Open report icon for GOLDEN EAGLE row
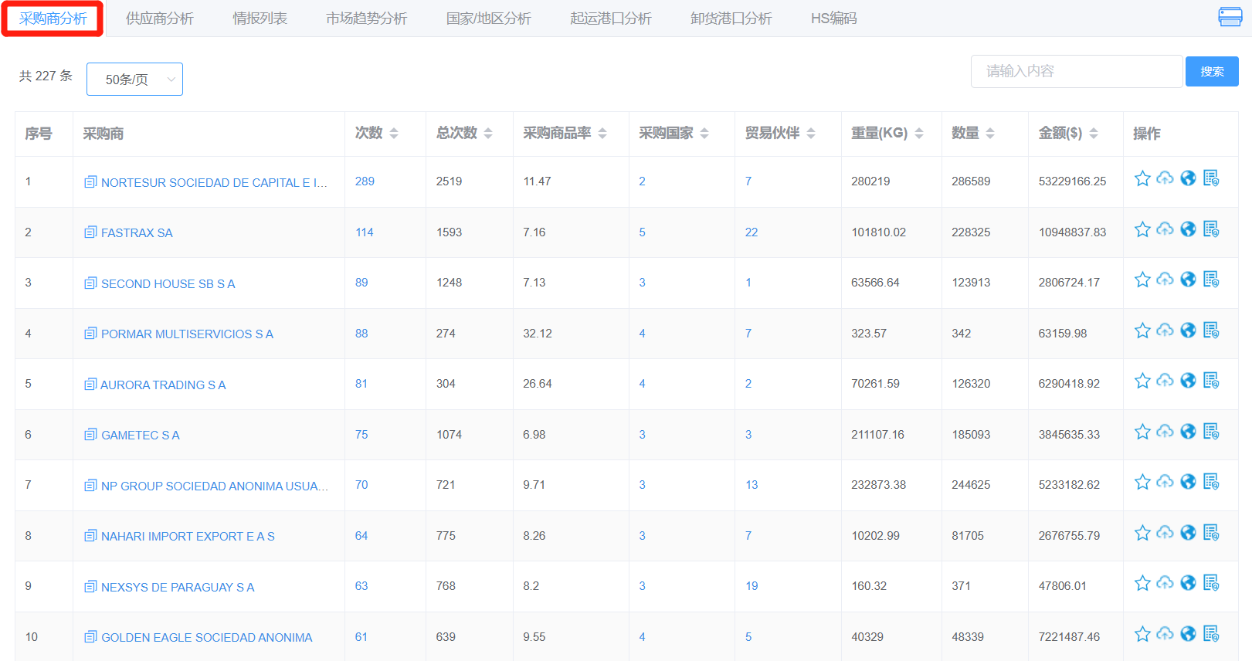This screenshot has width=1252, height=661. (1211, 634)
